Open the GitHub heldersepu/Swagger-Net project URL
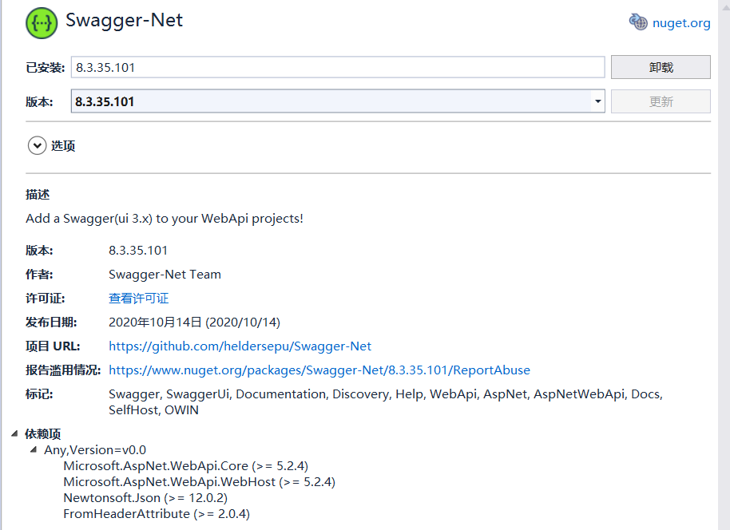 [240, 346]
